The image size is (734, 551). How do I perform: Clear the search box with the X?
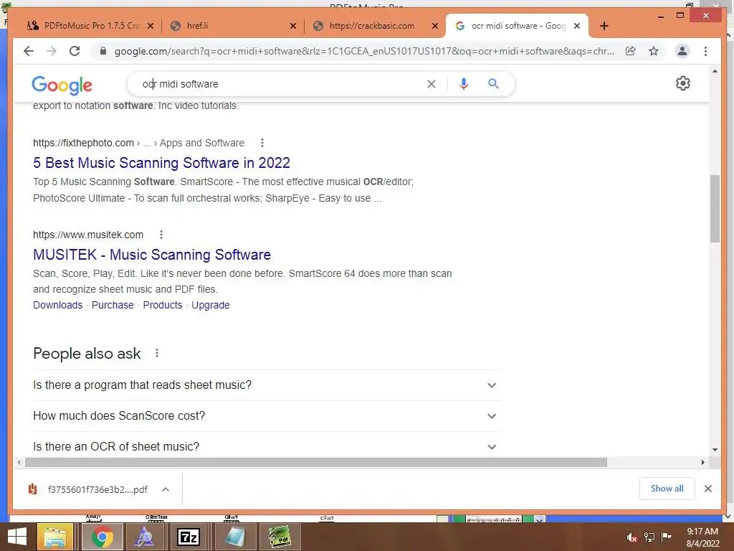431,84
